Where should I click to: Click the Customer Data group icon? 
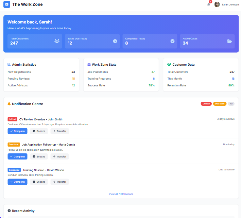169,64
